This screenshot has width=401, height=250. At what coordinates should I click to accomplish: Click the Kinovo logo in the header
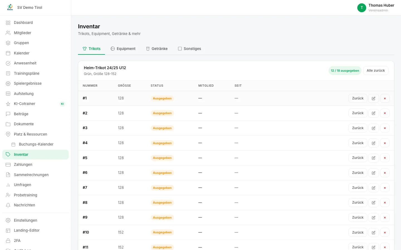(x=10, y=7)
